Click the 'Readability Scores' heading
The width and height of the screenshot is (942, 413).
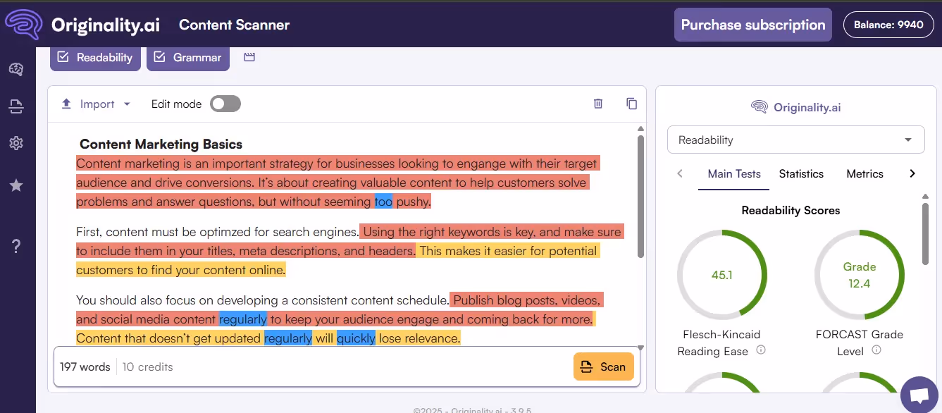(791, 210)
